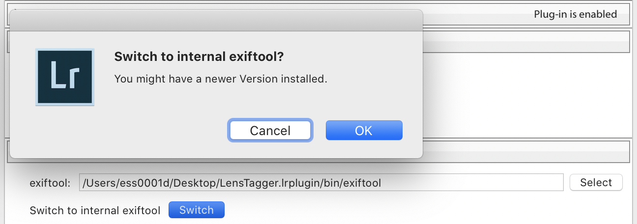Focus the exiftool path input field
This screenshot has height=224, width=637.
click(321, 183)
